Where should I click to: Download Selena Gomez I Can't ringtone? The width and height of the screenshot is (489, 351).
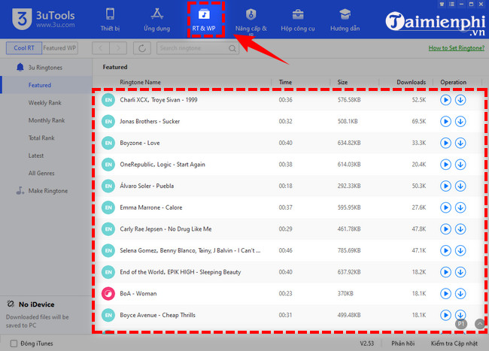coord(460,251)
